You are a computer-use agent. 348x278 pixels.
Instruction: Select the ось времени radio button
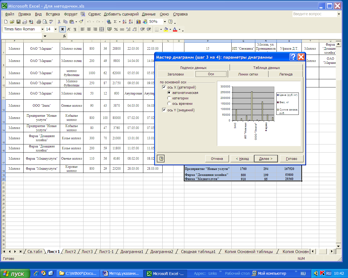click(169, 103)
